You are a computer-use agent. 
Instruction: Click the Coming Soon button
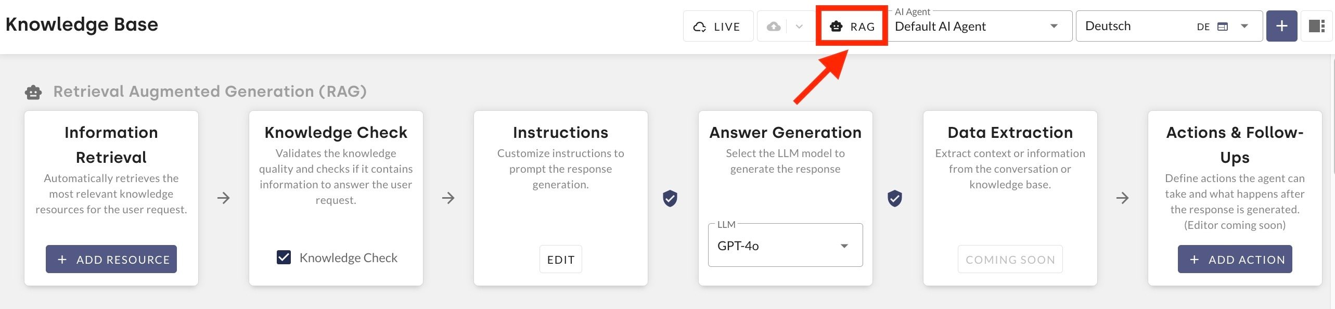1010,259
